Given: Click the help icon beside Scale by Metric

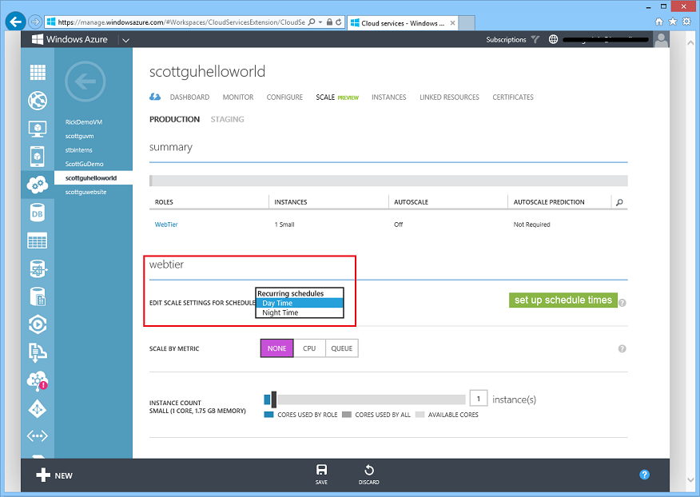Looking at the screenshot, I should coord(622,348).
